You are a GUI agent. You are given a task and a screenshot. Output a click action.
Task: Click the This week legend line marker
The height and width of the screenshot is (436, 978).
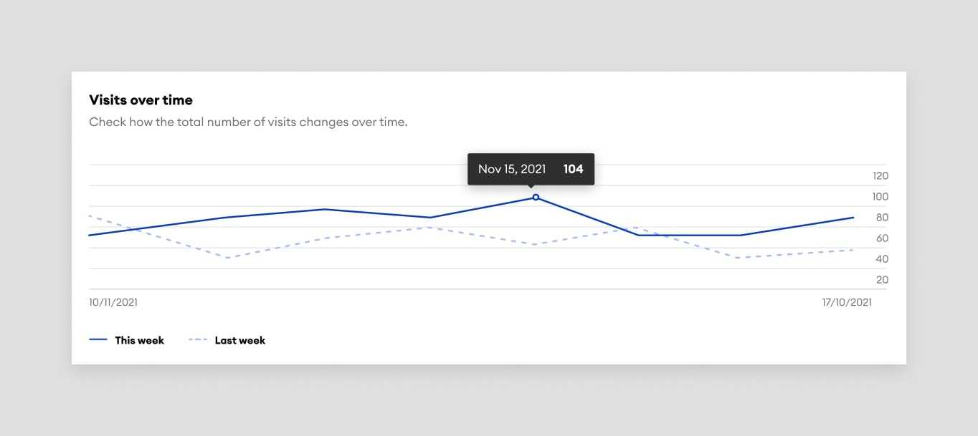click(x=98, y=339)
